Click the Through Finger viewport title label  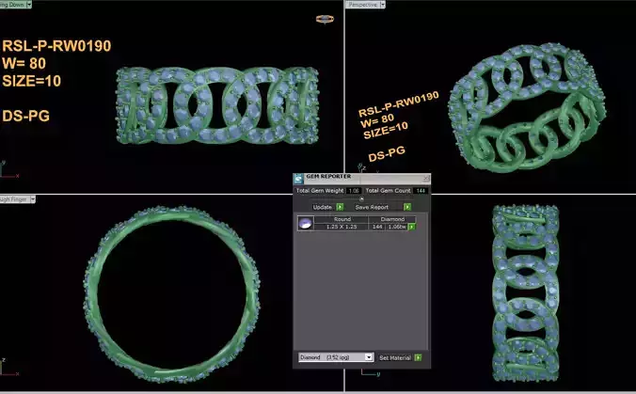15,199
